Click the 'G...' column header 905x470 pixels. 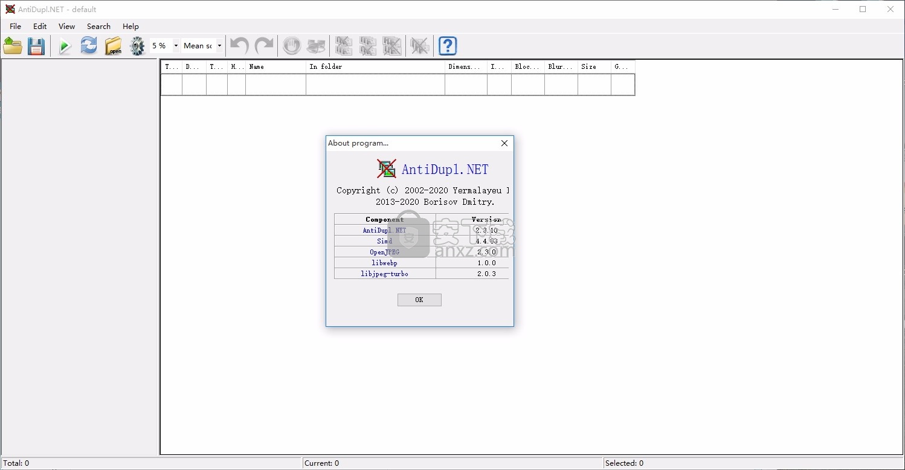pos(623,66)
